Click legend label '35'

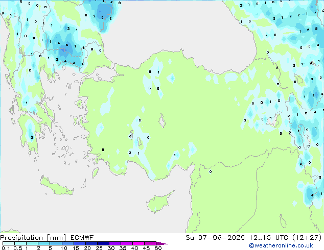click(123, 248)
